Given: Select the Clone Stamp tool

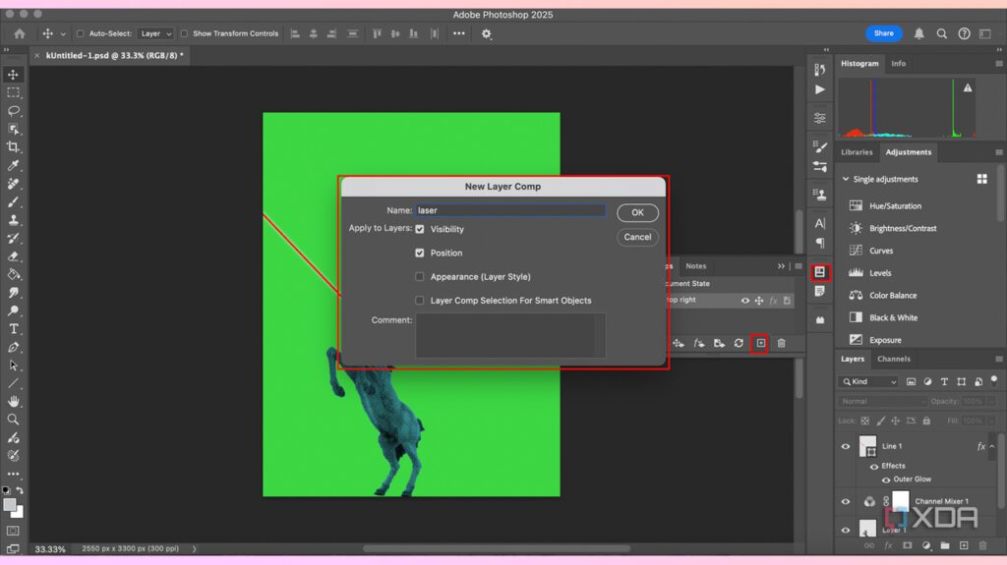Looking at the screenshot, I should (x=13, y=219).
